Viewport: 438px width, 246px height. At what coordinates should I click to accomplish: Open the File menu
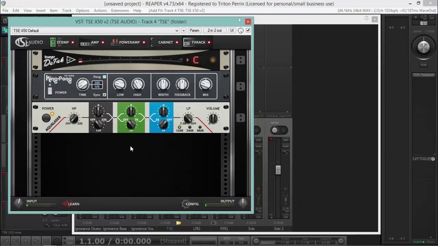[x=5, y=11]
